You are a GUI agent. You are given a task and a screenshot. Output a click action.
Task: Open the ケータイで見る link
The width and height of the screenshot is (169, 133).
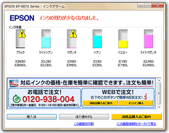point(136,124)
